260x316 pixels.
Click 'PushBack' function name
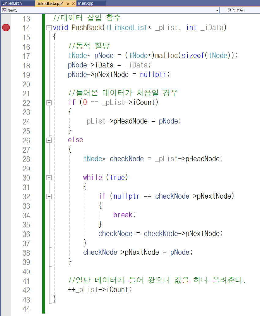(x=87, y=28)
